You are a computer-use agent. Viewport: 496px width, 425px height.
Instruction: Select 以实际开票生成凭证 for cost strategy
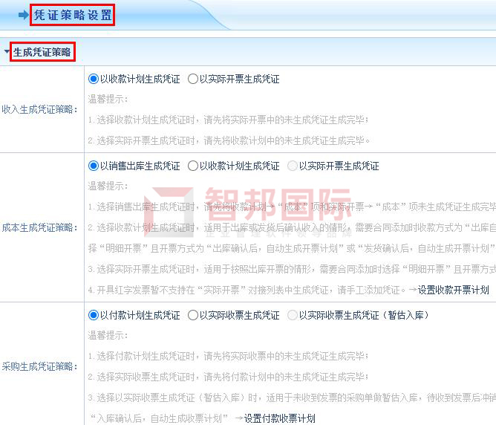293,166
